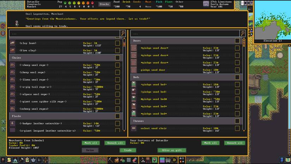Click the merchant goods search magnifier icon
291x164 pixels.
(x=123, y=34)
